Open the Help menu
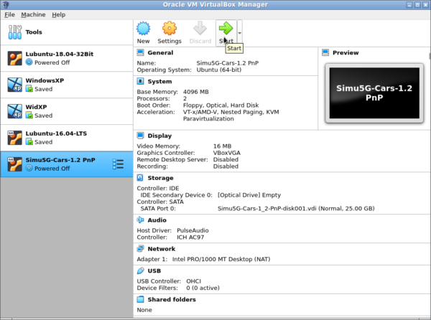The width and height of the screenshot is (431, 320). click(59, 14)
